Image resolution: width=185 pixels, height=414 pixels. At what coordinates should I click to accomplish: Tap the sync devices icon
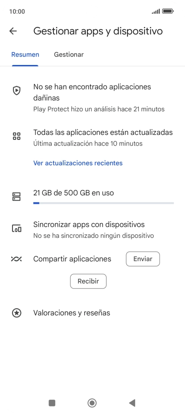(16, 229)
